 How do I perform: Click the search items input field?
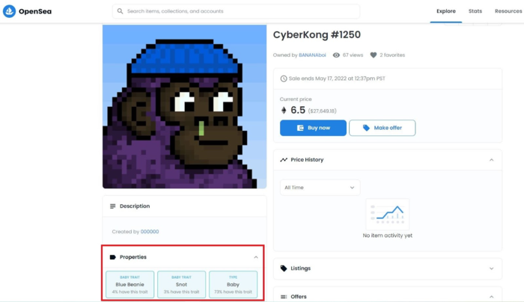tap(237, 11)
